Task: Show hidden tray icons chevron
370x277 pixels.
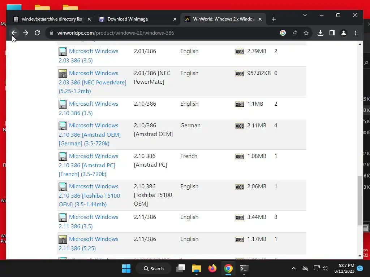Action: [294, 268]
